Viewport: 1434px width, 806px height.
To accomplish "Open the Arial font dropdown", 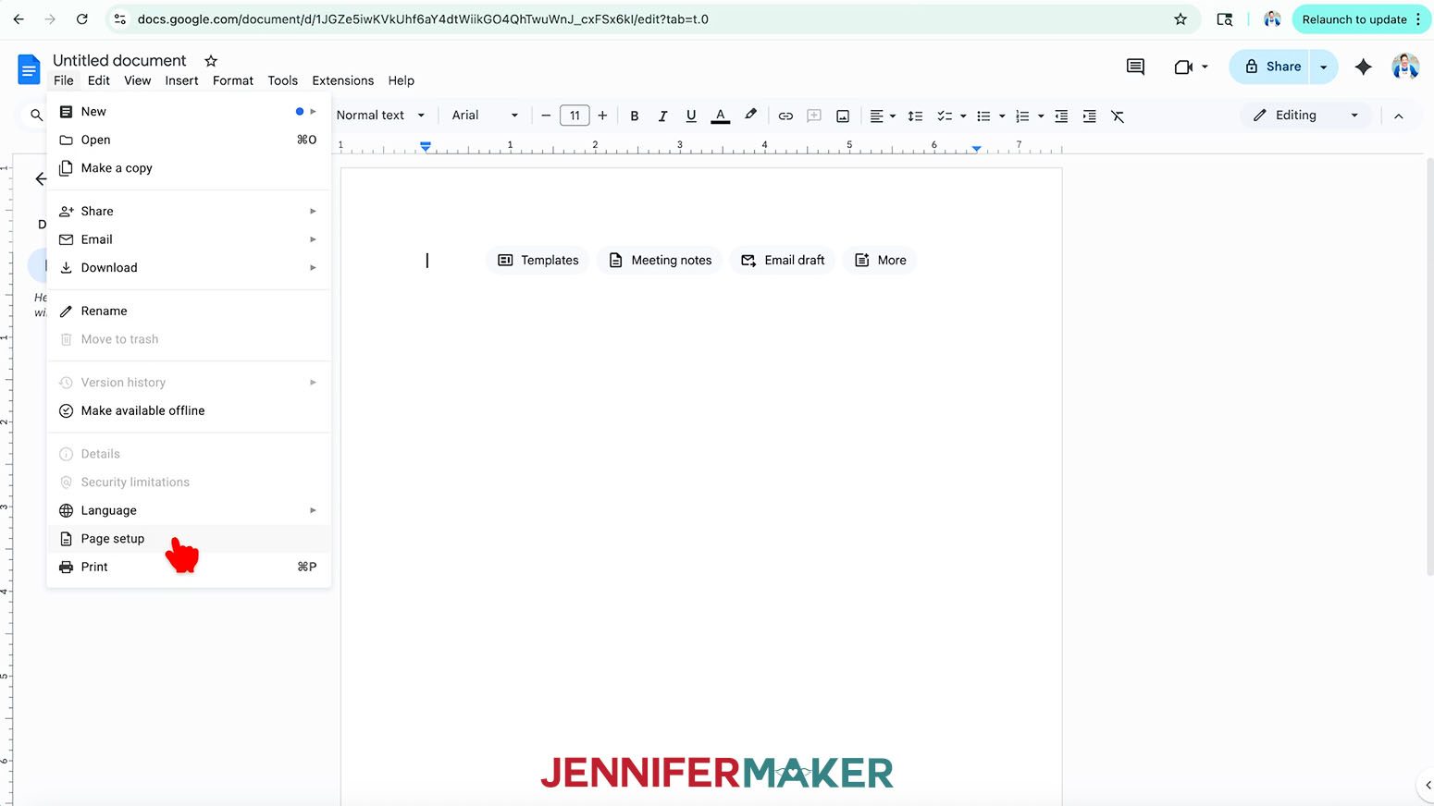I will 485,116.
